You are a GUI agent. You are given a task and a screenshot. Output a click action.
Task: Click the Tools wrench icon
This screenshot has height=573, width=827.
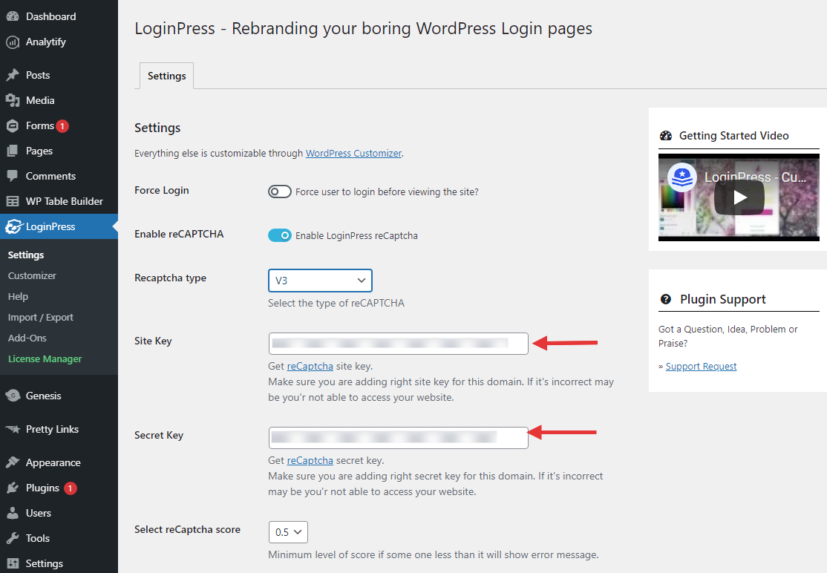pyautogui.click(x=13, y=538)
